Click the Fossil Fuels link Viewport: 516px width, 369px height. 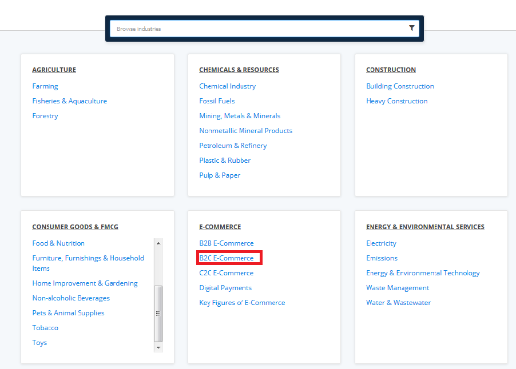coord(217,101)
